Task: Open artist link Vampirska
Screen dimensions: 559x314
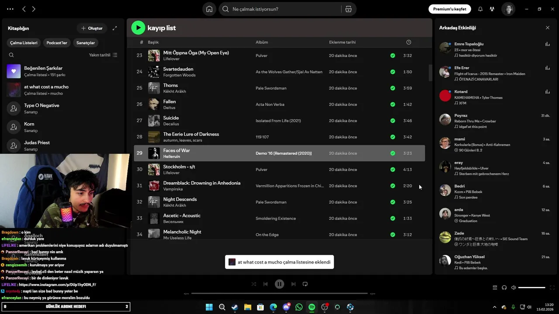Action: coord(173,189)
